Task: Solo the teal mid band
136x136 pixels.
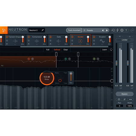Action: tap(70, 59)
